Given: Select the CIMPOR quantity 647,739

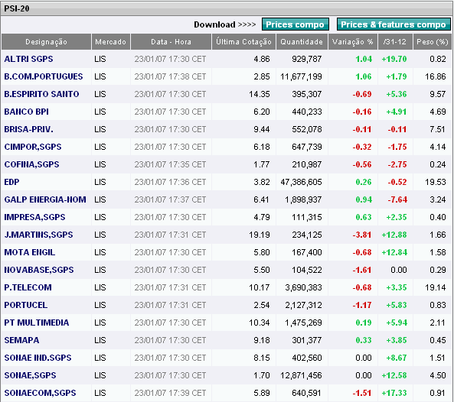Looking at the screenshot, I should (307, 147).
